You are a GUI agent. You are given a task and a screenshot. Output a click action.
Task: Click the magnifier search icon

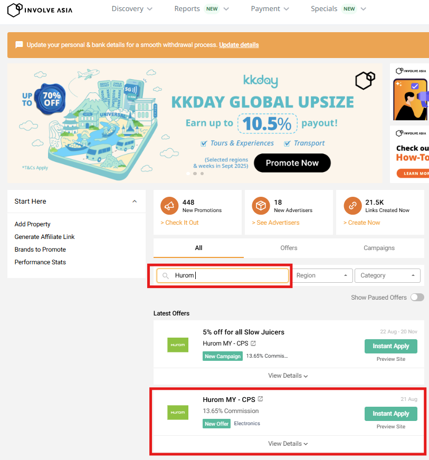point(166,276)
